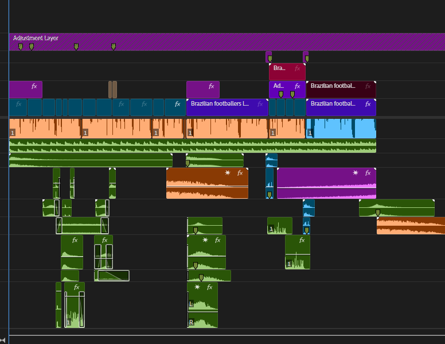
Task: Select the light blue audio clip under violet 'Brazilian footbal...'
Action: [x=341, y=129]
